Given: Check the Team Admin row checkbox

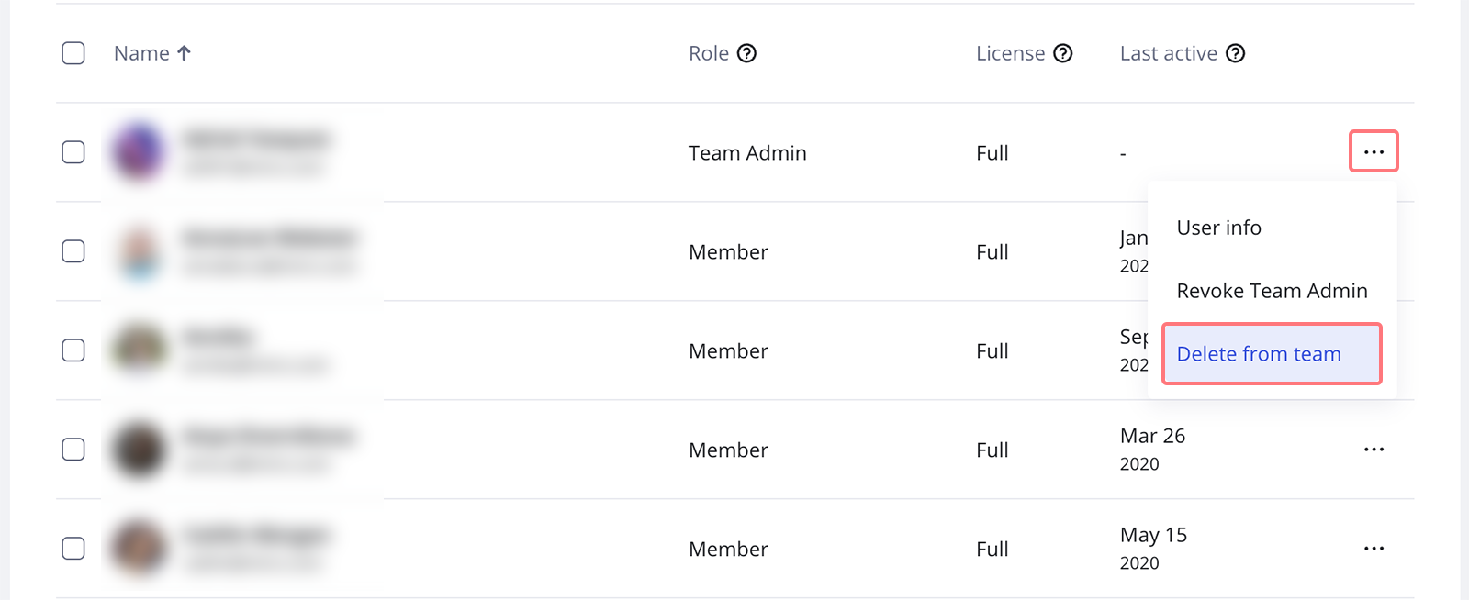Looking at the screenshot, I should [x=73, y=152].
